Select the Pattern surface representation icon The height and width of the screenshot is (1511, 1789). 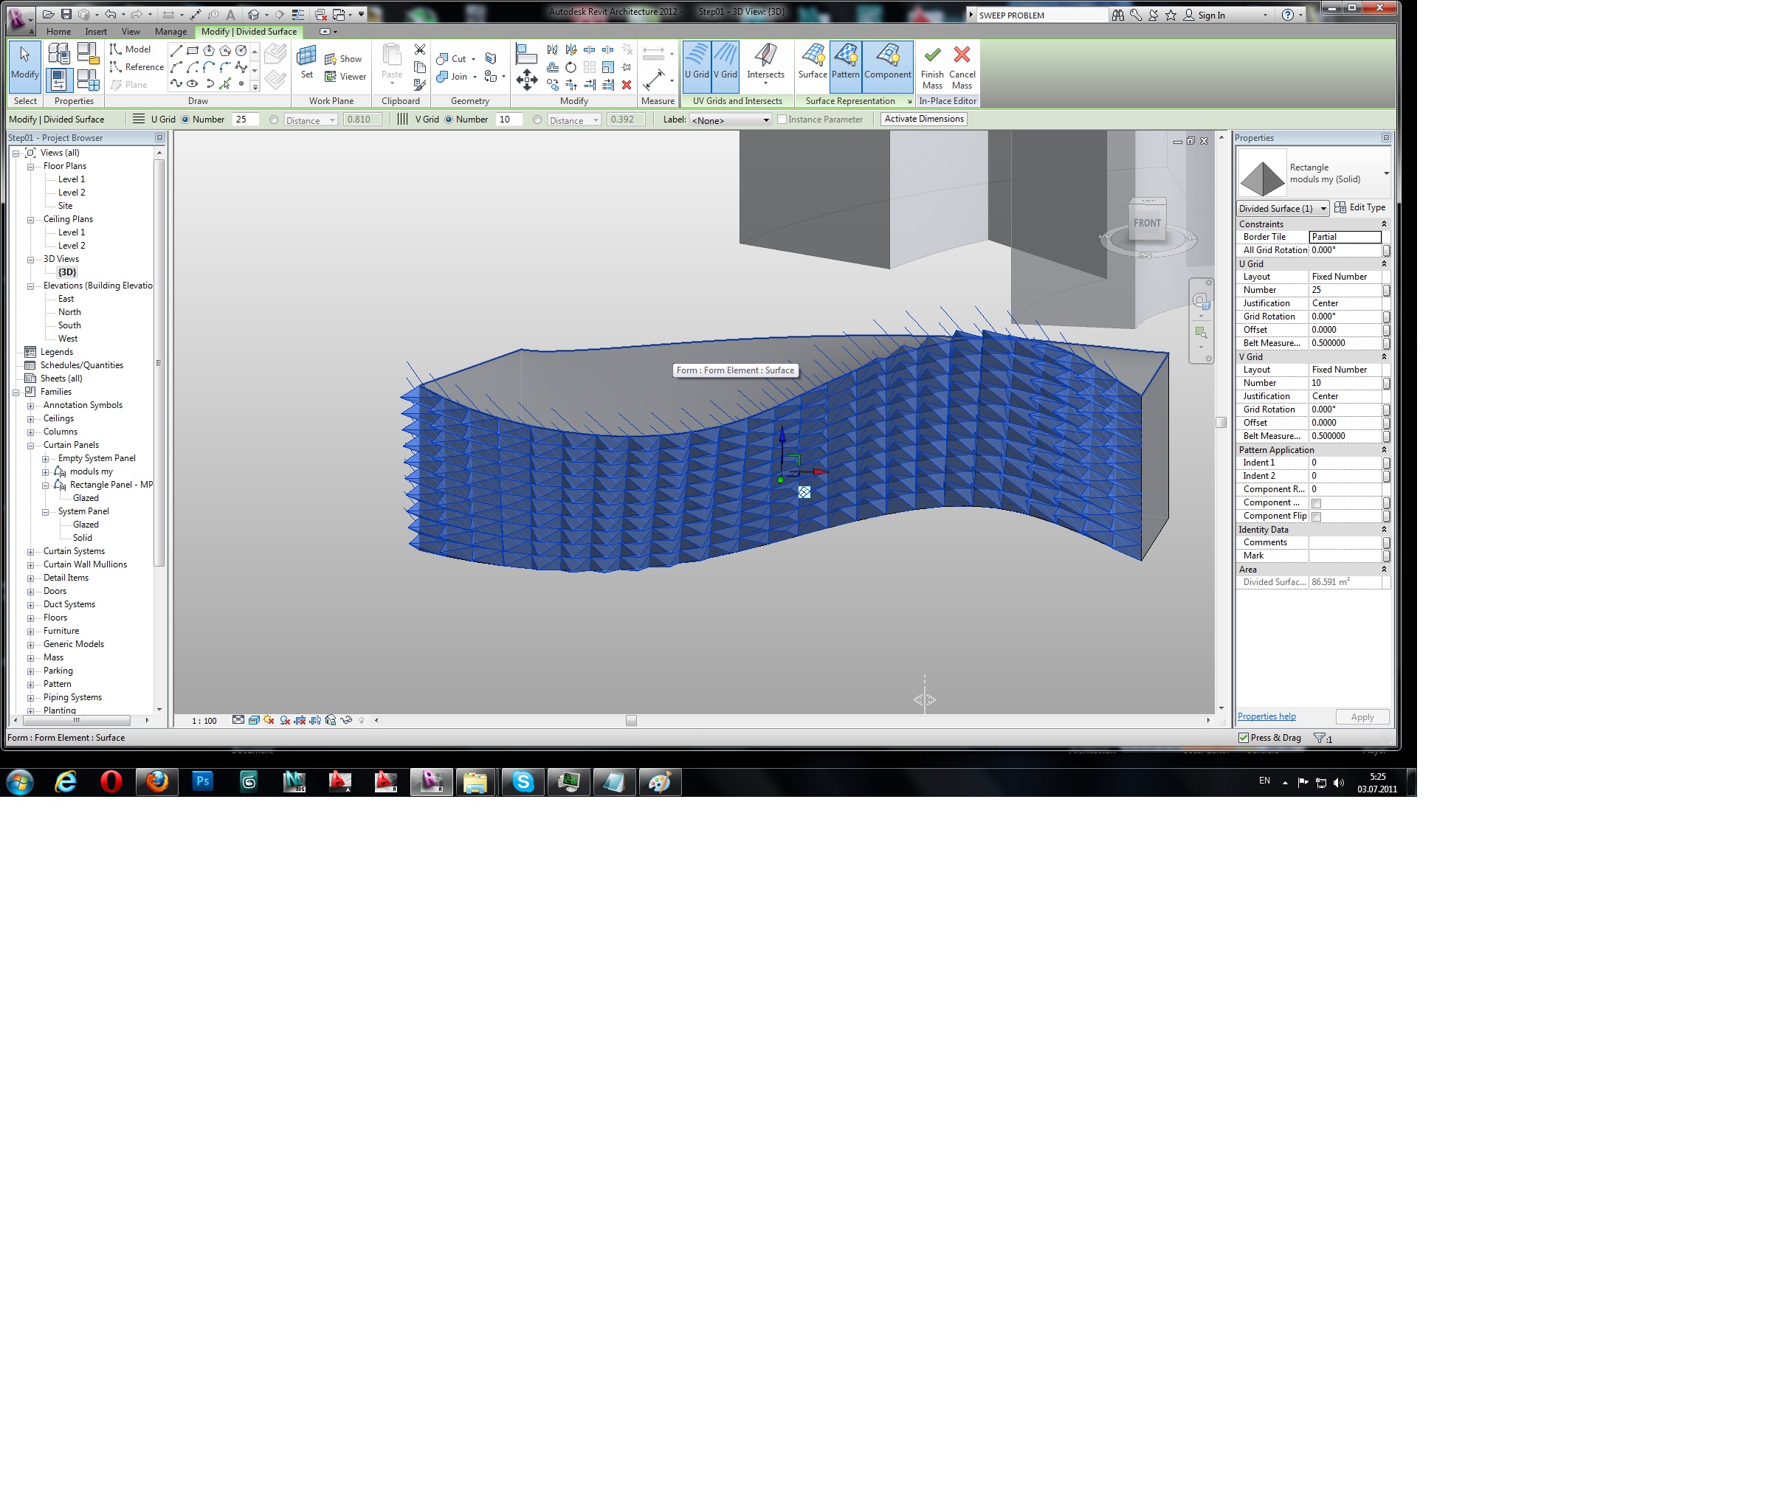tap(845, 57)
